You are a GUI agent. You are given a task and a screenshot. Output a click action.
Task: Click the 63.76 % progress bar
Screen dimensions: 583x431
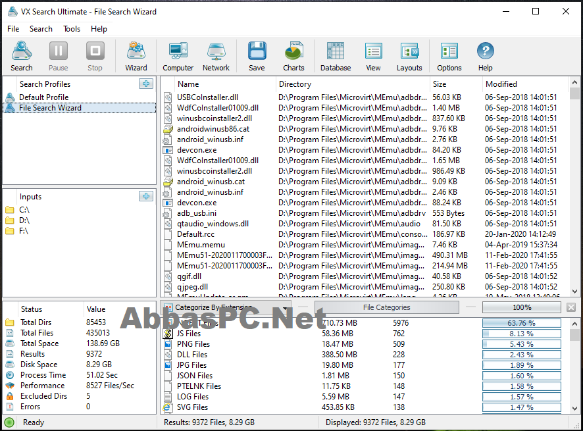tap(522, 323)
